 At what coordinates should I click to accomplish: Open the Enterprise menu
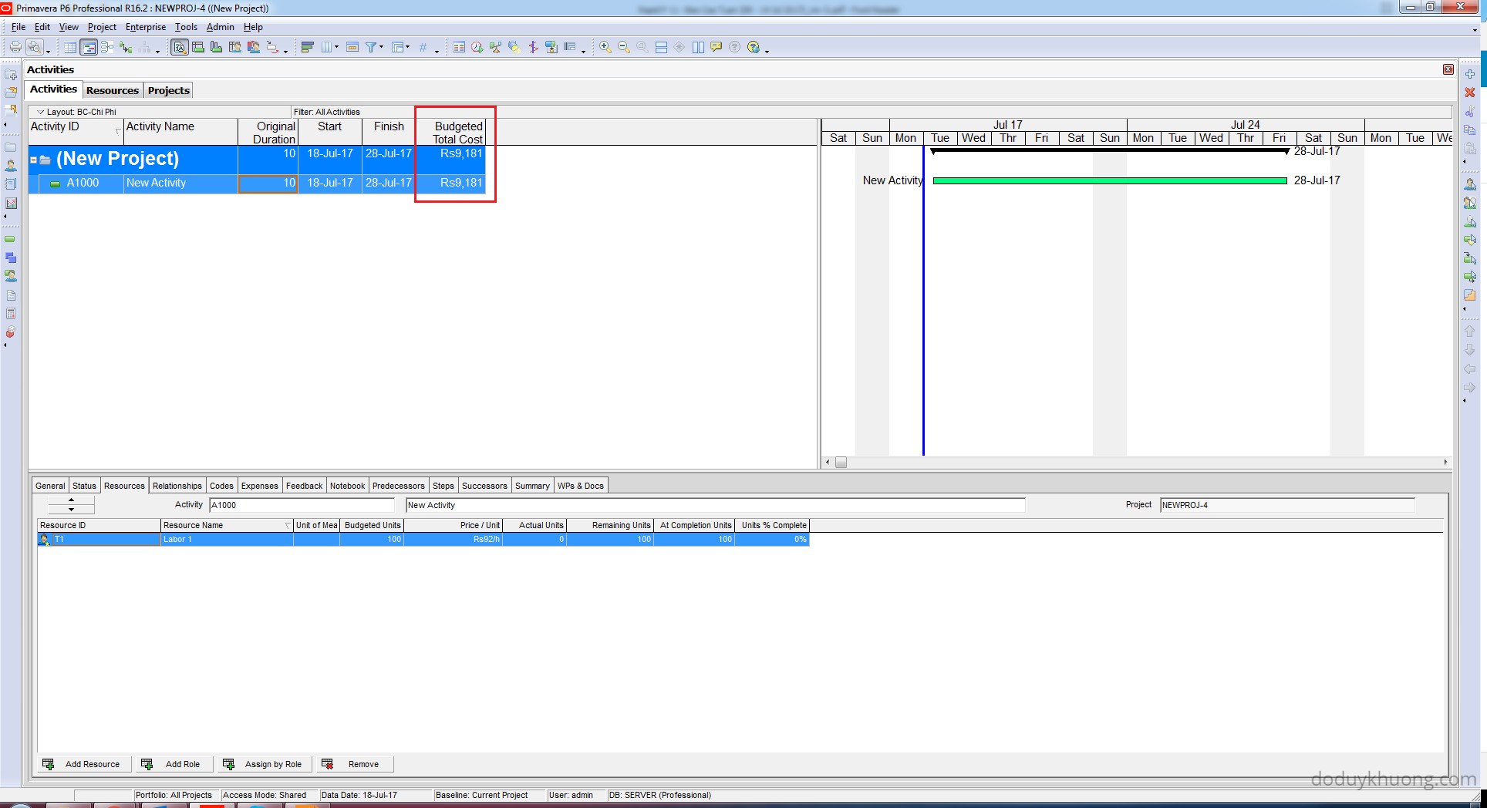[146, 27]
